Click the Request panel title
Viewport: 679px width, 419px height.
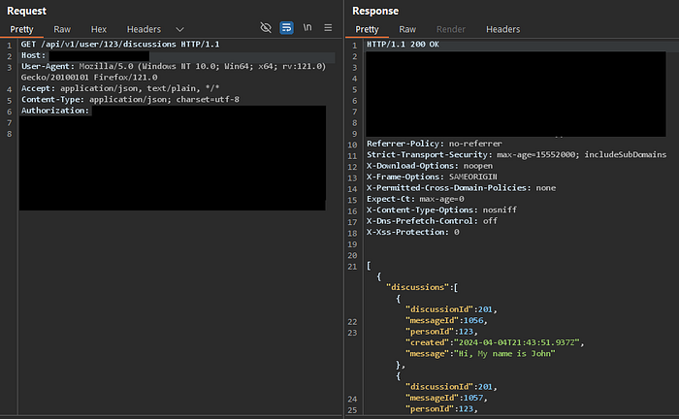tap(26, 11)
